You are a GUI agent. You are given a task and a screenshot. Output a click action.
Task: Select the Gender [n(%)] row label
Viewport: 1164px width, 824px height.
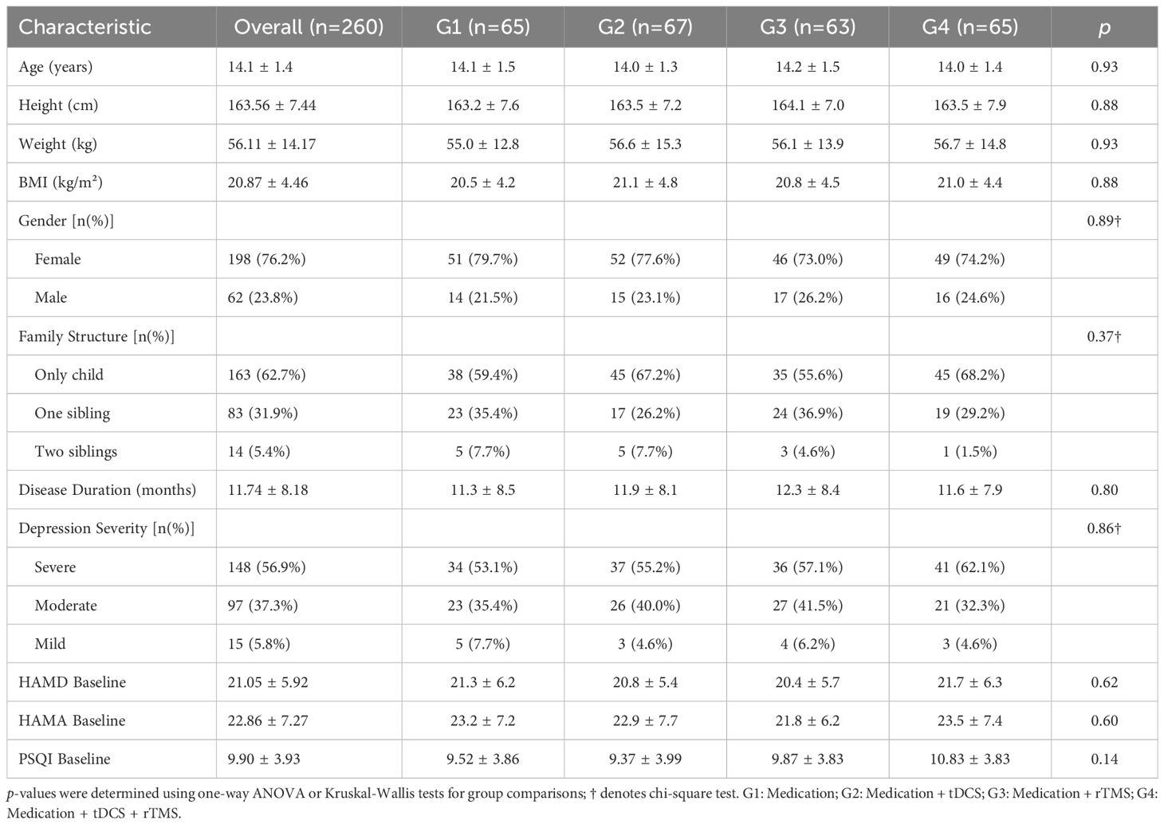coord(66,221)
